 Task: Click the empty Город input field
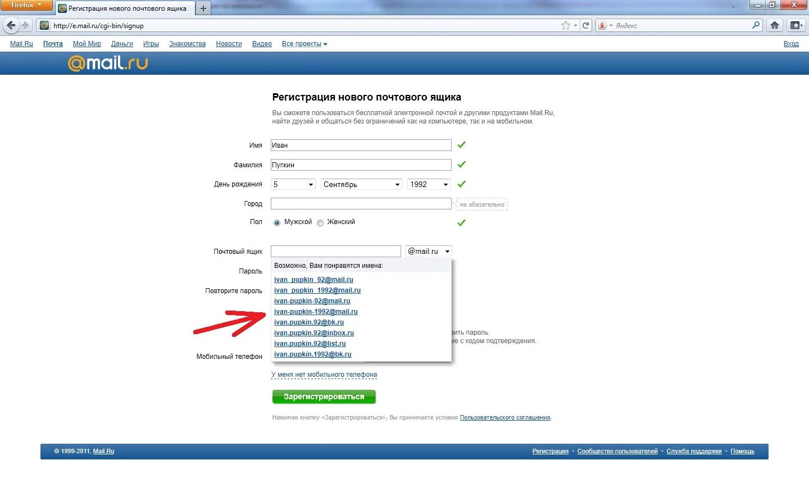pyautogui.click(x=361, y=204)
